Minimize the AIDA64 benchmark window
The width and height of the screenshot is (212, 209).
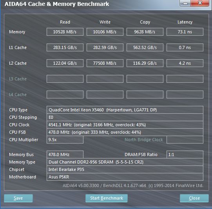click(185, 3)
